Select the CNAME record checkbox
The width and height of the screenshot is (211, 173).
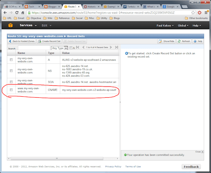11,90
